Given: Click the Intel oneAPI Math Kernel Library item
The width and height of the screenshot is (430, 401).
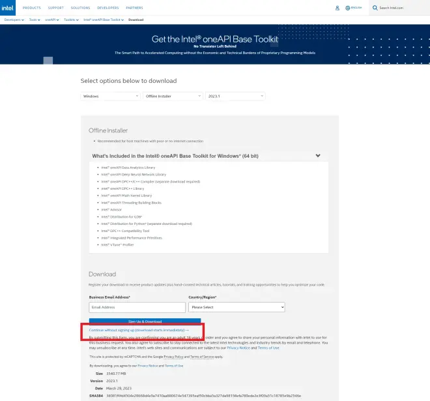Looking at the screenshot, I should (x=126, y=196).
